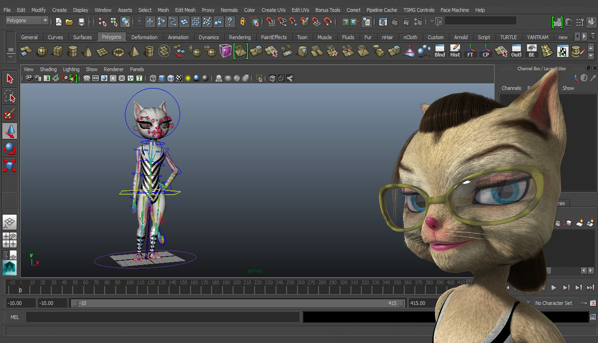This screenshot has width=598, height=343.
Task: Create a polygon cone from the shelf
Action: (88, 52)
